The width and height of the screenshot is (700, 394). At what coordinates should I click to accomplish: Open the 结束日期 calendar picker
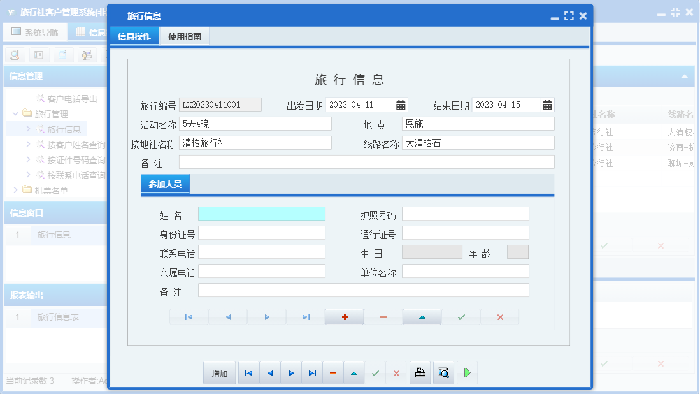click(546, 104)
